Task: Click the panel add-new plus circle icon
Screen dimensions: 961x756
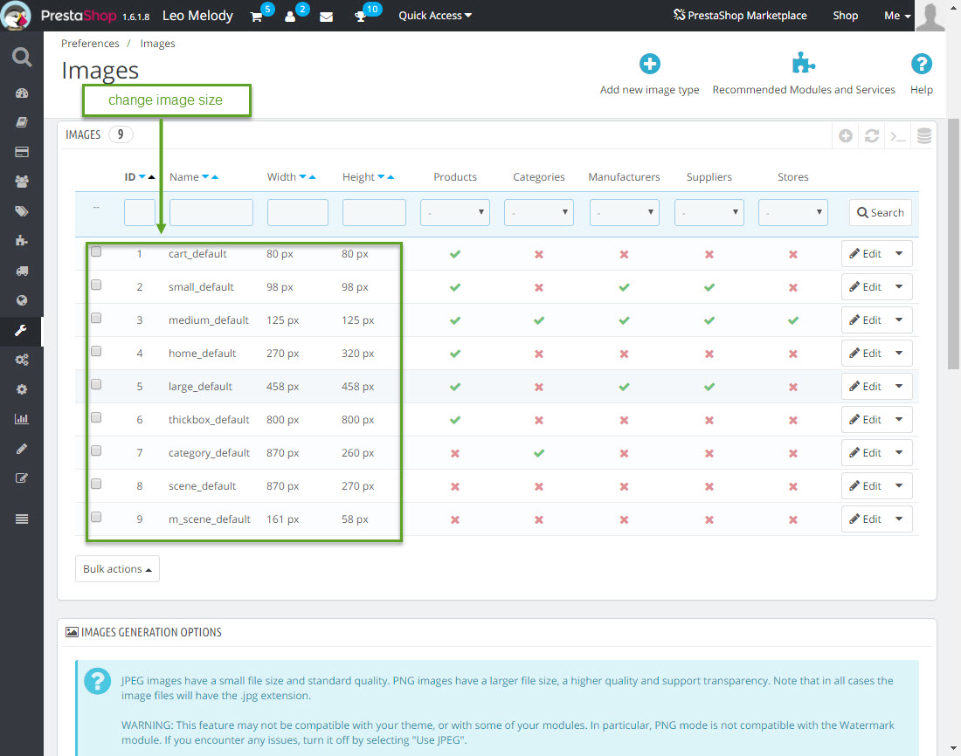Action: coord(846,135)
